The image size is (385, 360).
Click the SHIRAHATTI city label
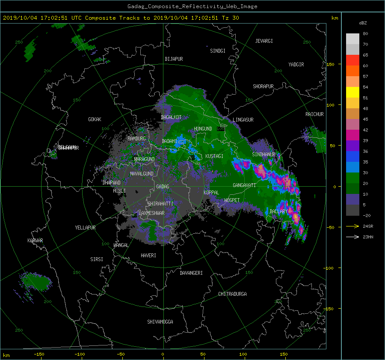point(160,203)
